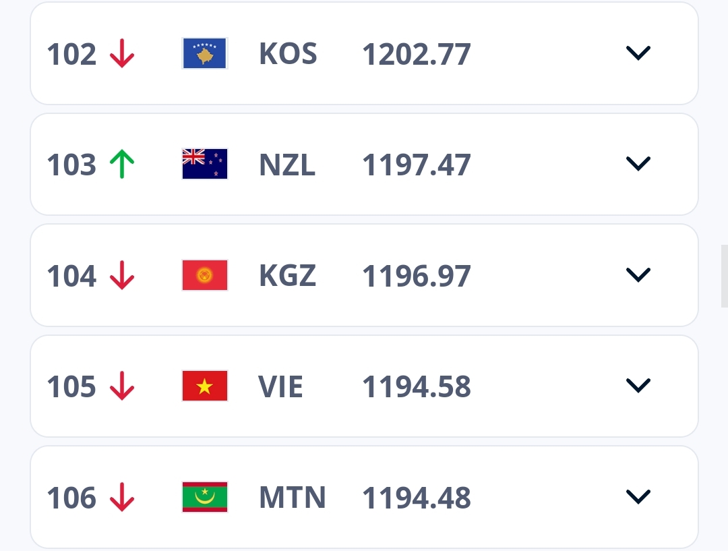Click the page scrollbar handle on the right edge
The image size is (728, 551).
(x=724, y=276)
